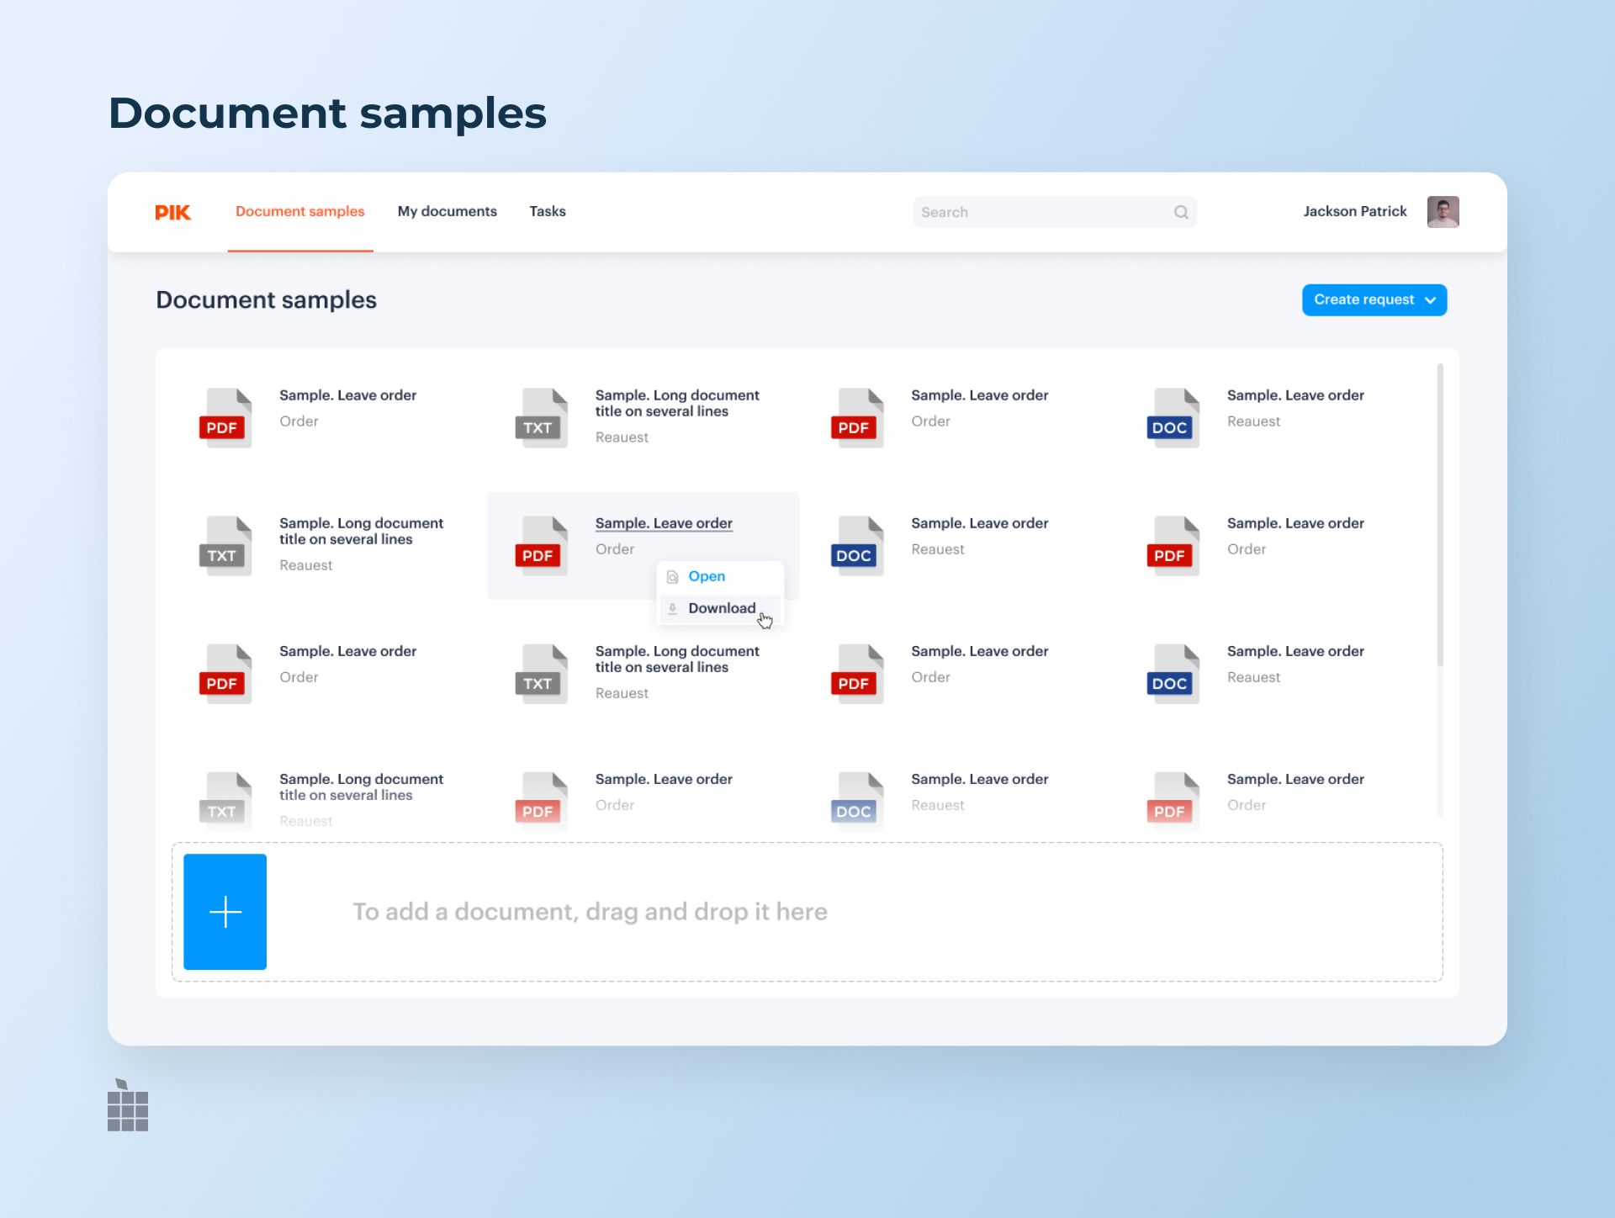Click the DOC icon in second row
This screenshot has height=1218, width=1615.
(x=855, y=545)
